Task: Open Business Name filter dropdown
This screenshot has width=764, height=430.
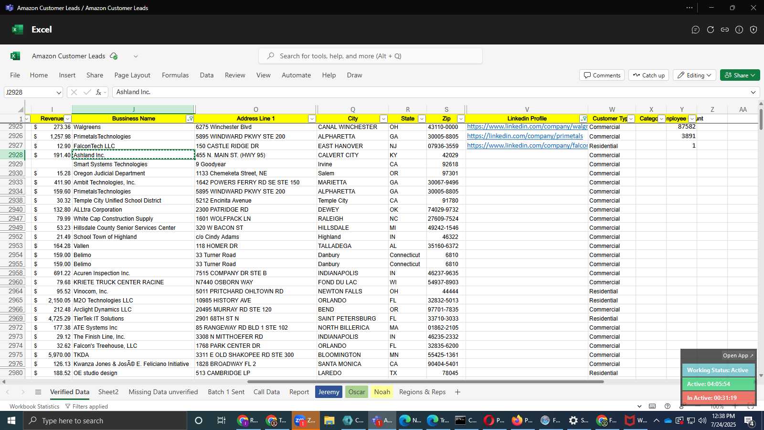Action: [190, 118]
